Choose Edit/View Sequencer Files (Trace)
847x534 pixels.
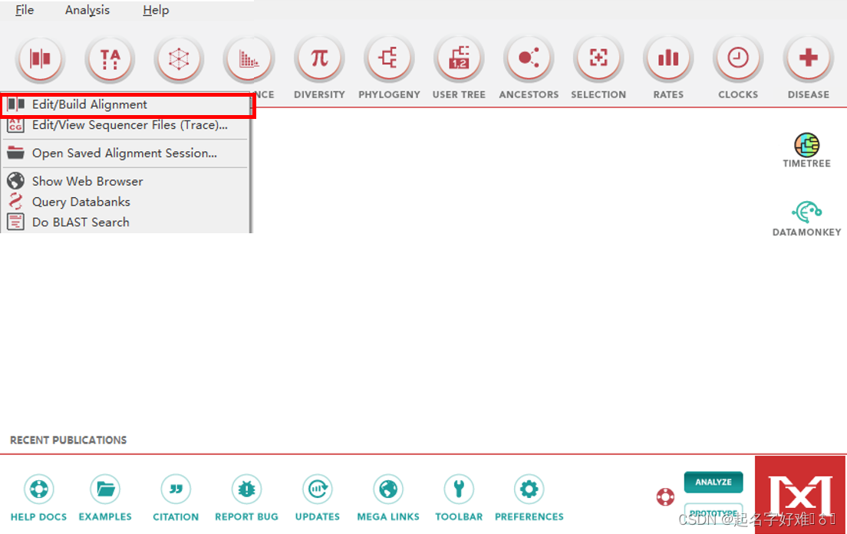point(125,125)
